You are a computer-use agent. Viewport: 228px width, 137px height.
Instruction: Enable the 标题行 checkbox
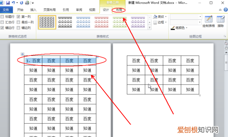coord(2,17)
